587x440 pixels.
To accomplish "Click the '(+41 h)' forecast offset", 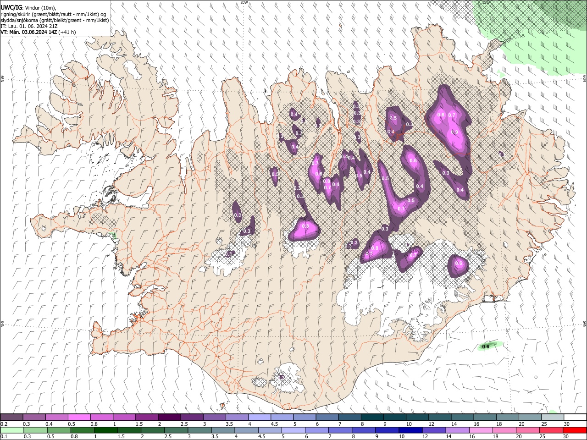I will click(x=67, y=32).
